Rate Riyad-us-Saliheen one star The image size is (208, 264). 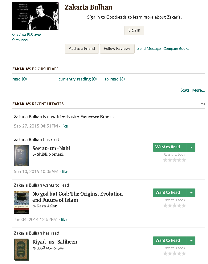[165, 253]
